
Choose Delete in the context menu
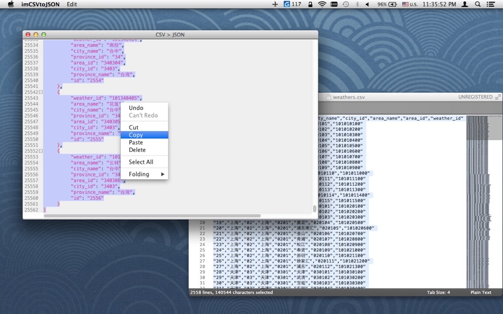145,150
